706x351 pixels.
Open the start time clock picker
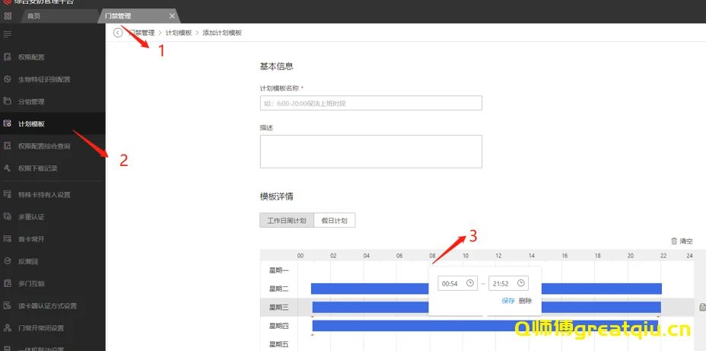point(470,283)
